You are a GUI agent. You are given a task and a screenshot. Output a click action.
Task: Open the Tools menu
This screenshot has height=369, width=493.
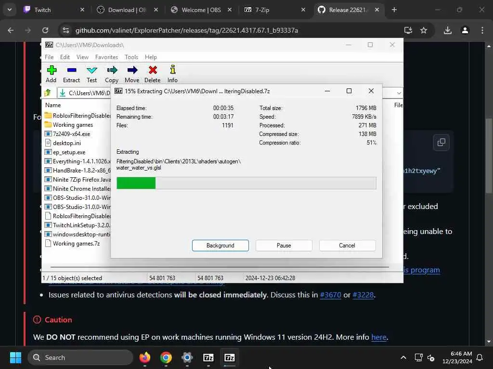[131, 57]
